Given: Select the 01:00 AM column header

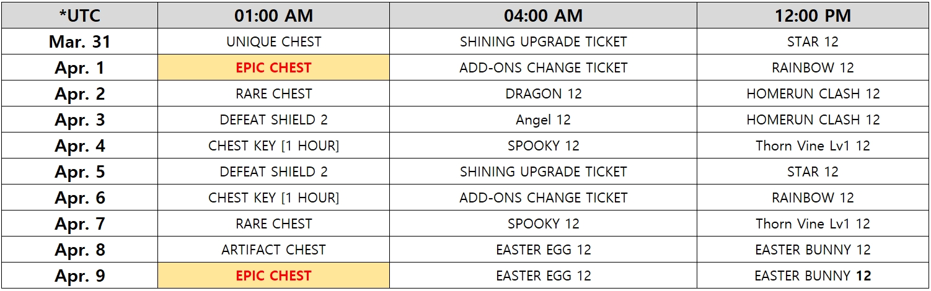Looking at the screenshot, I should click(x=273, y=15).
